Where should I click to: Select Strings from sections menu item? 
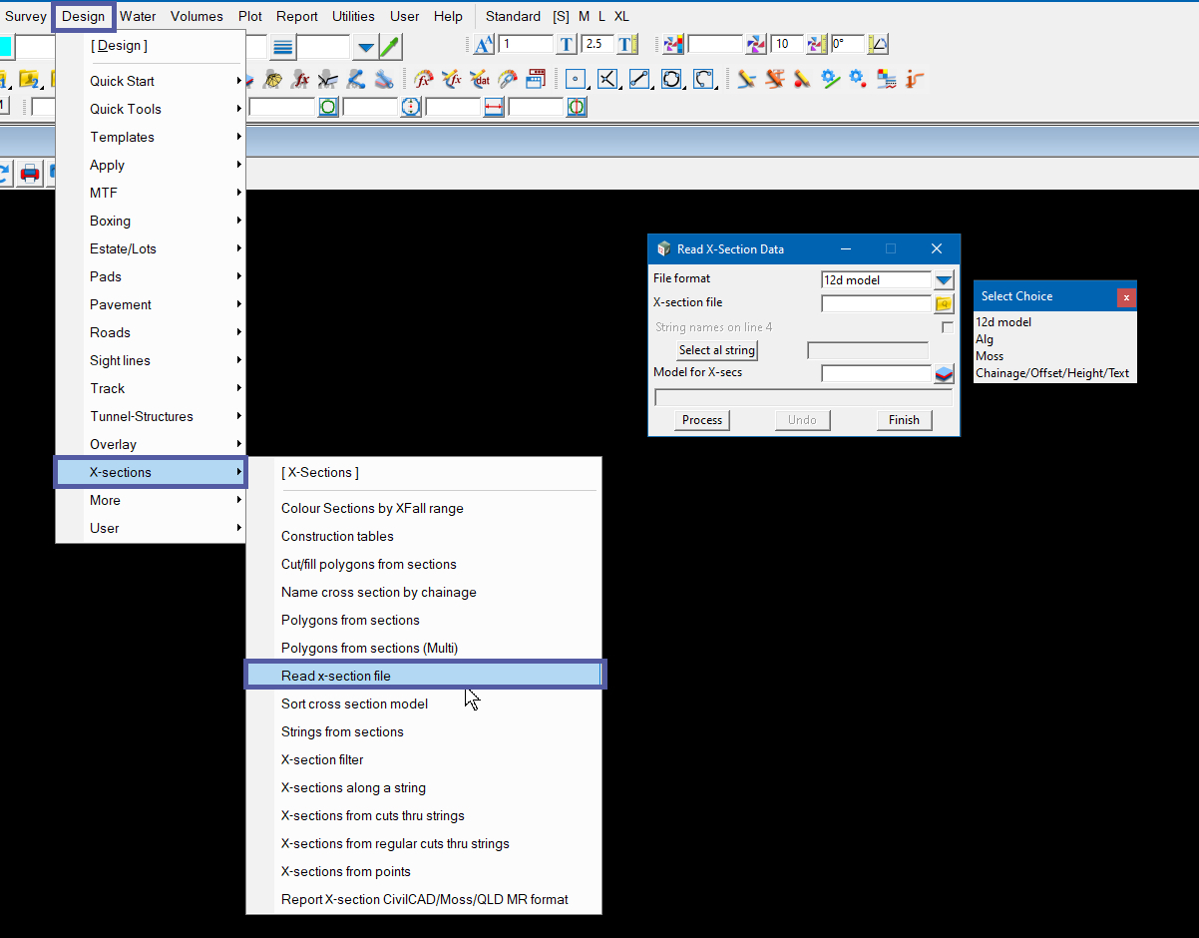[425, 731]
